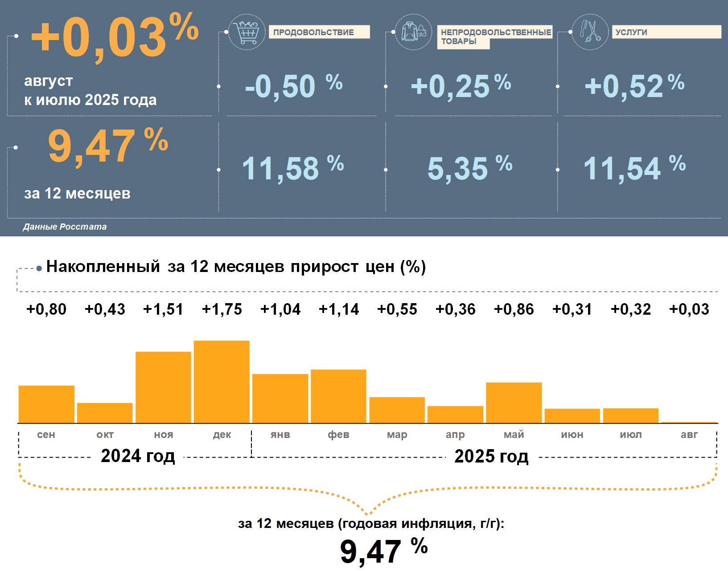Click the hoodie and bag icon
Viewport: 728px width, 572px height.
[413, 32]
